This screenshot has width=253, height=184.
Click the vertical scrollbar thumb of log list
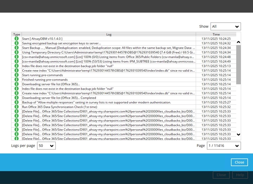[239, 65]
